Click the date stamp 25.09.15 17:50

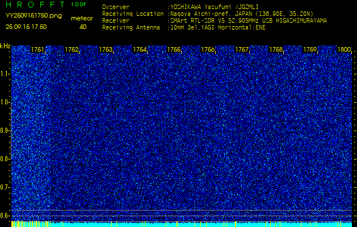(x=26, y=27)
